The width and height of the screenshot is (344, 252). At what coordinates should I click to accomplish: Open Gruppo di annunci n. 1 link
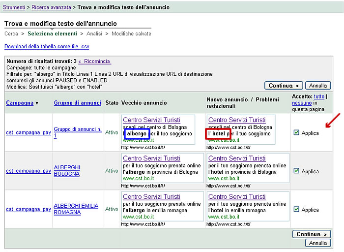coord(78,132)
